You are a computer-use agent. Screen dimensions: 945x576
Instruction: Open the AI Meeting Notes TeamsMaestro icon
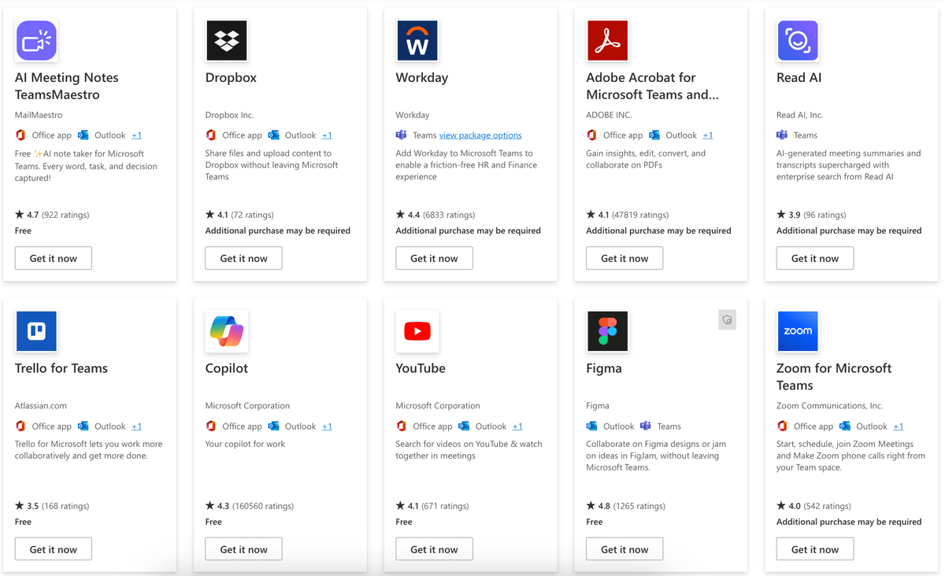[x=36, y=40]
